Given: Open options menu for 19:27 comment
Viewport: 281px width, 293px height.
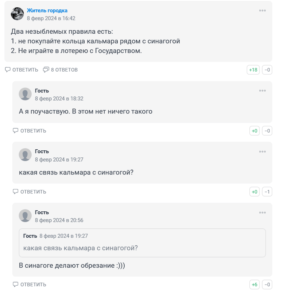Looking at the screenshot, I should 262,151.
